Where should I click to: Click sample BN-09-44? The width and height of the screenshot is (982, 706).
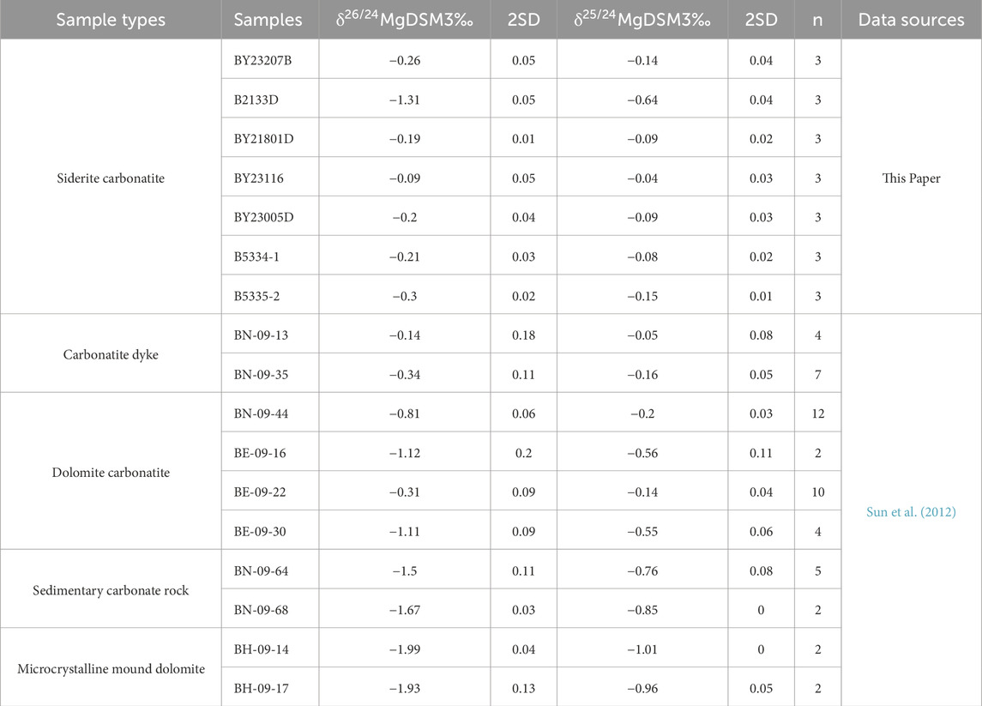pyautogui.click(x=269, y=413)
